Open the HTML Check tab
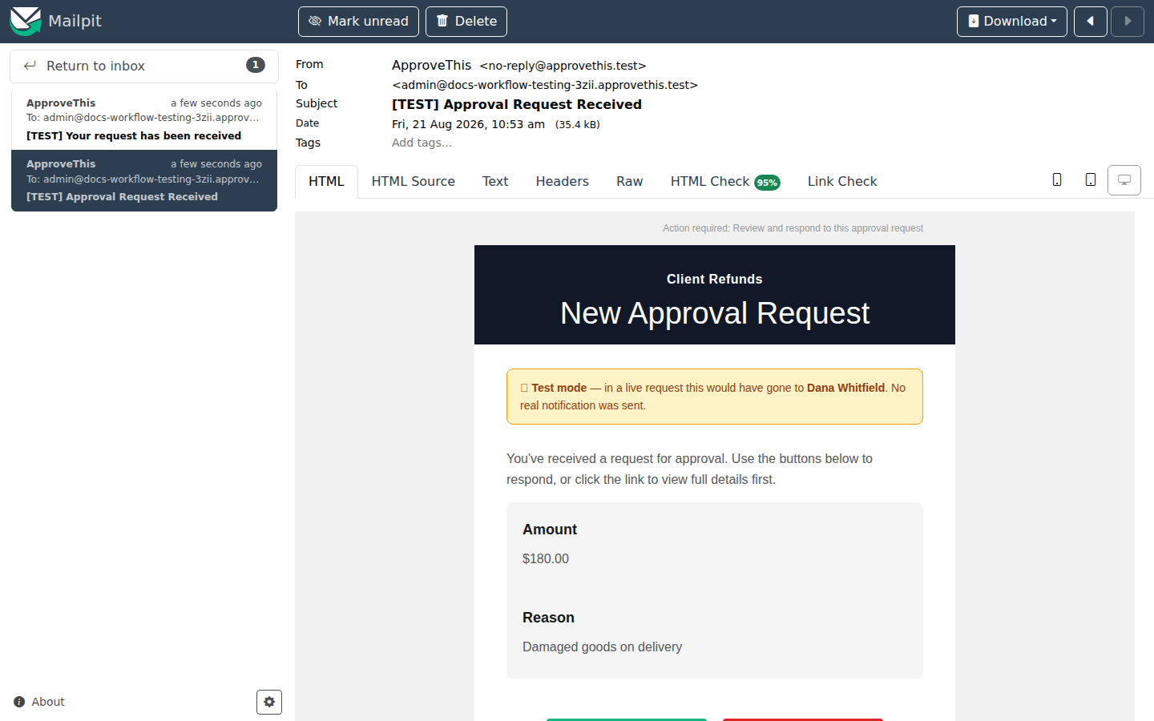The height and width of the screenshot is (721, 1154). pos(725,182)
